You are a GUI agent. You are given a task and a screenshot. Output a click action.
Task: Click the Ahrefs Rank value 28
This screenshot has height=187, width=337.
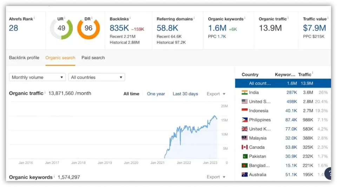(x=13, y=28)
